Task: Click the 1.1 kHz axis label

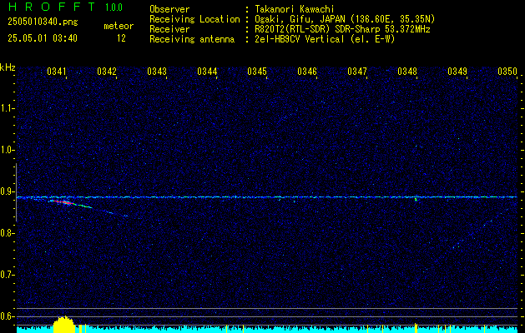Action: (x=7, y=108)
